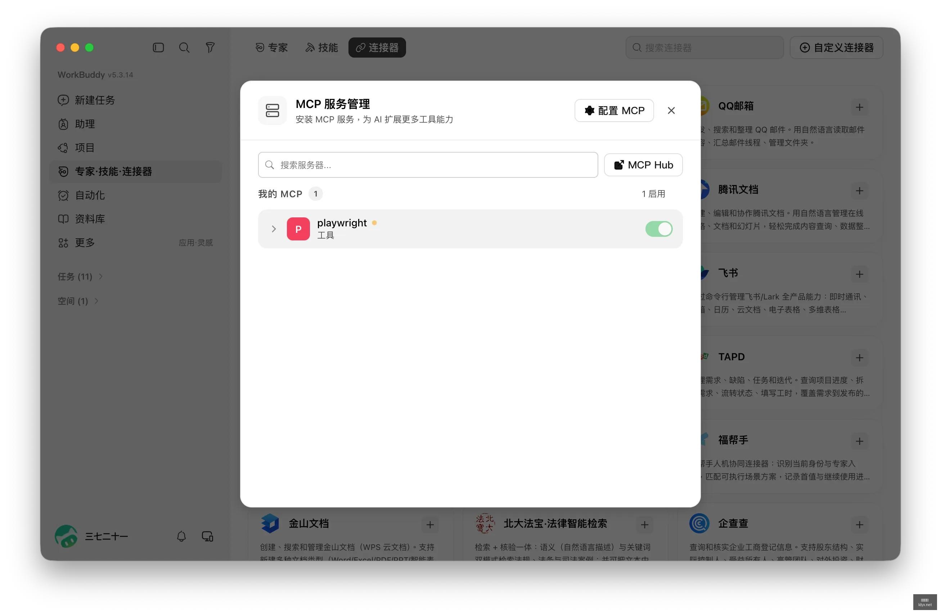
Task: Focus the 搜索服务器 search field
Action: tap(429, 165)
